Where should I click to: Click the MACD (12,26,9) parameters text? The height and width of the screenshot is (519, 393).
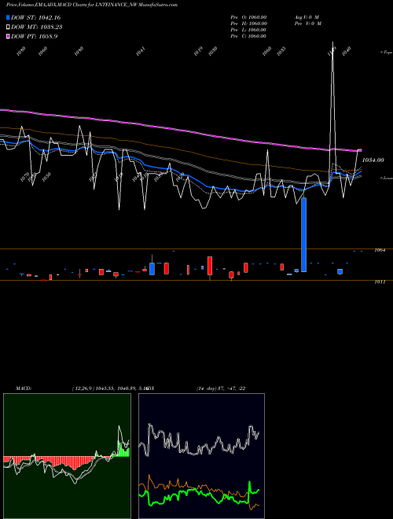109,388
